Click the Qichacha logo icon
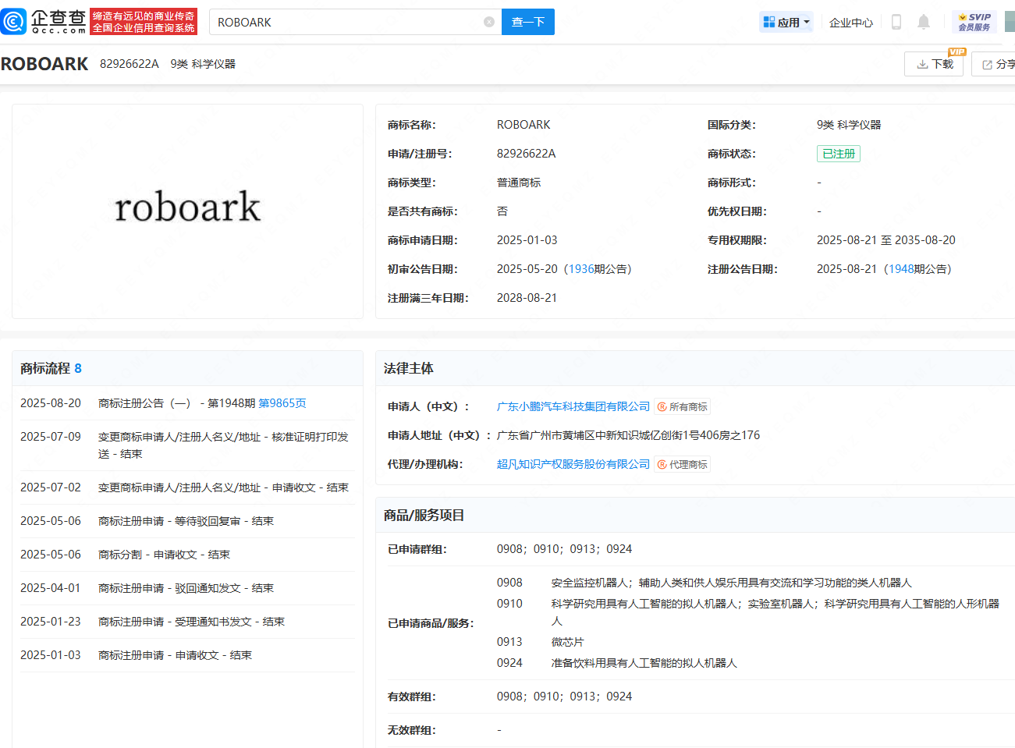Screen dimensions: 1015x748 coord(13,22)
